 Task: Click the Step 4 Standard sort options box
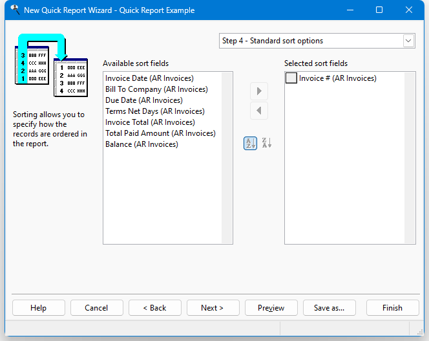tap(317, 41)
